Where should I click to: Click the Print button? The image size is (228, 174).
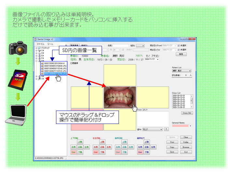(172, 142)
